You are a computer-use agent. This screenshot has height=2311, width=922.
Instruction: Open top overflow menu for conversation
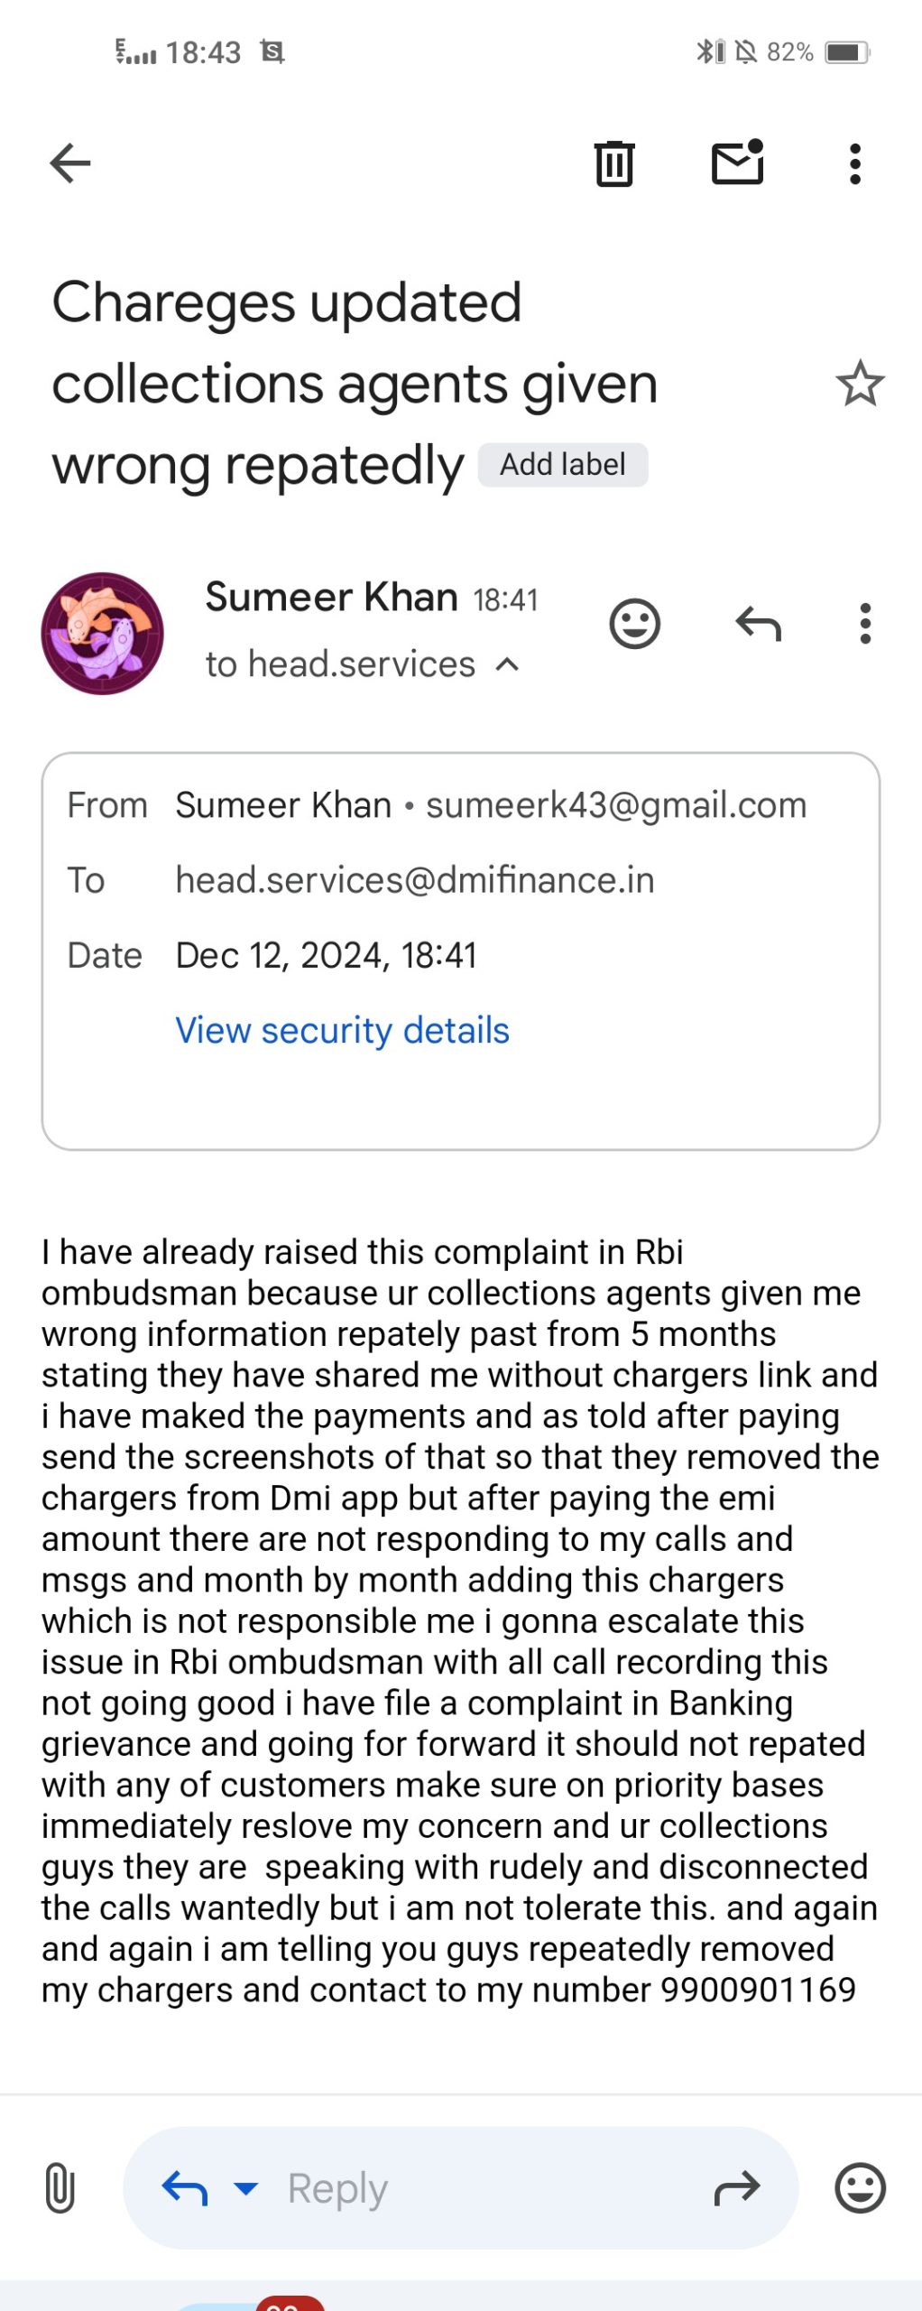pyautogui.click(x=855, y=163)
